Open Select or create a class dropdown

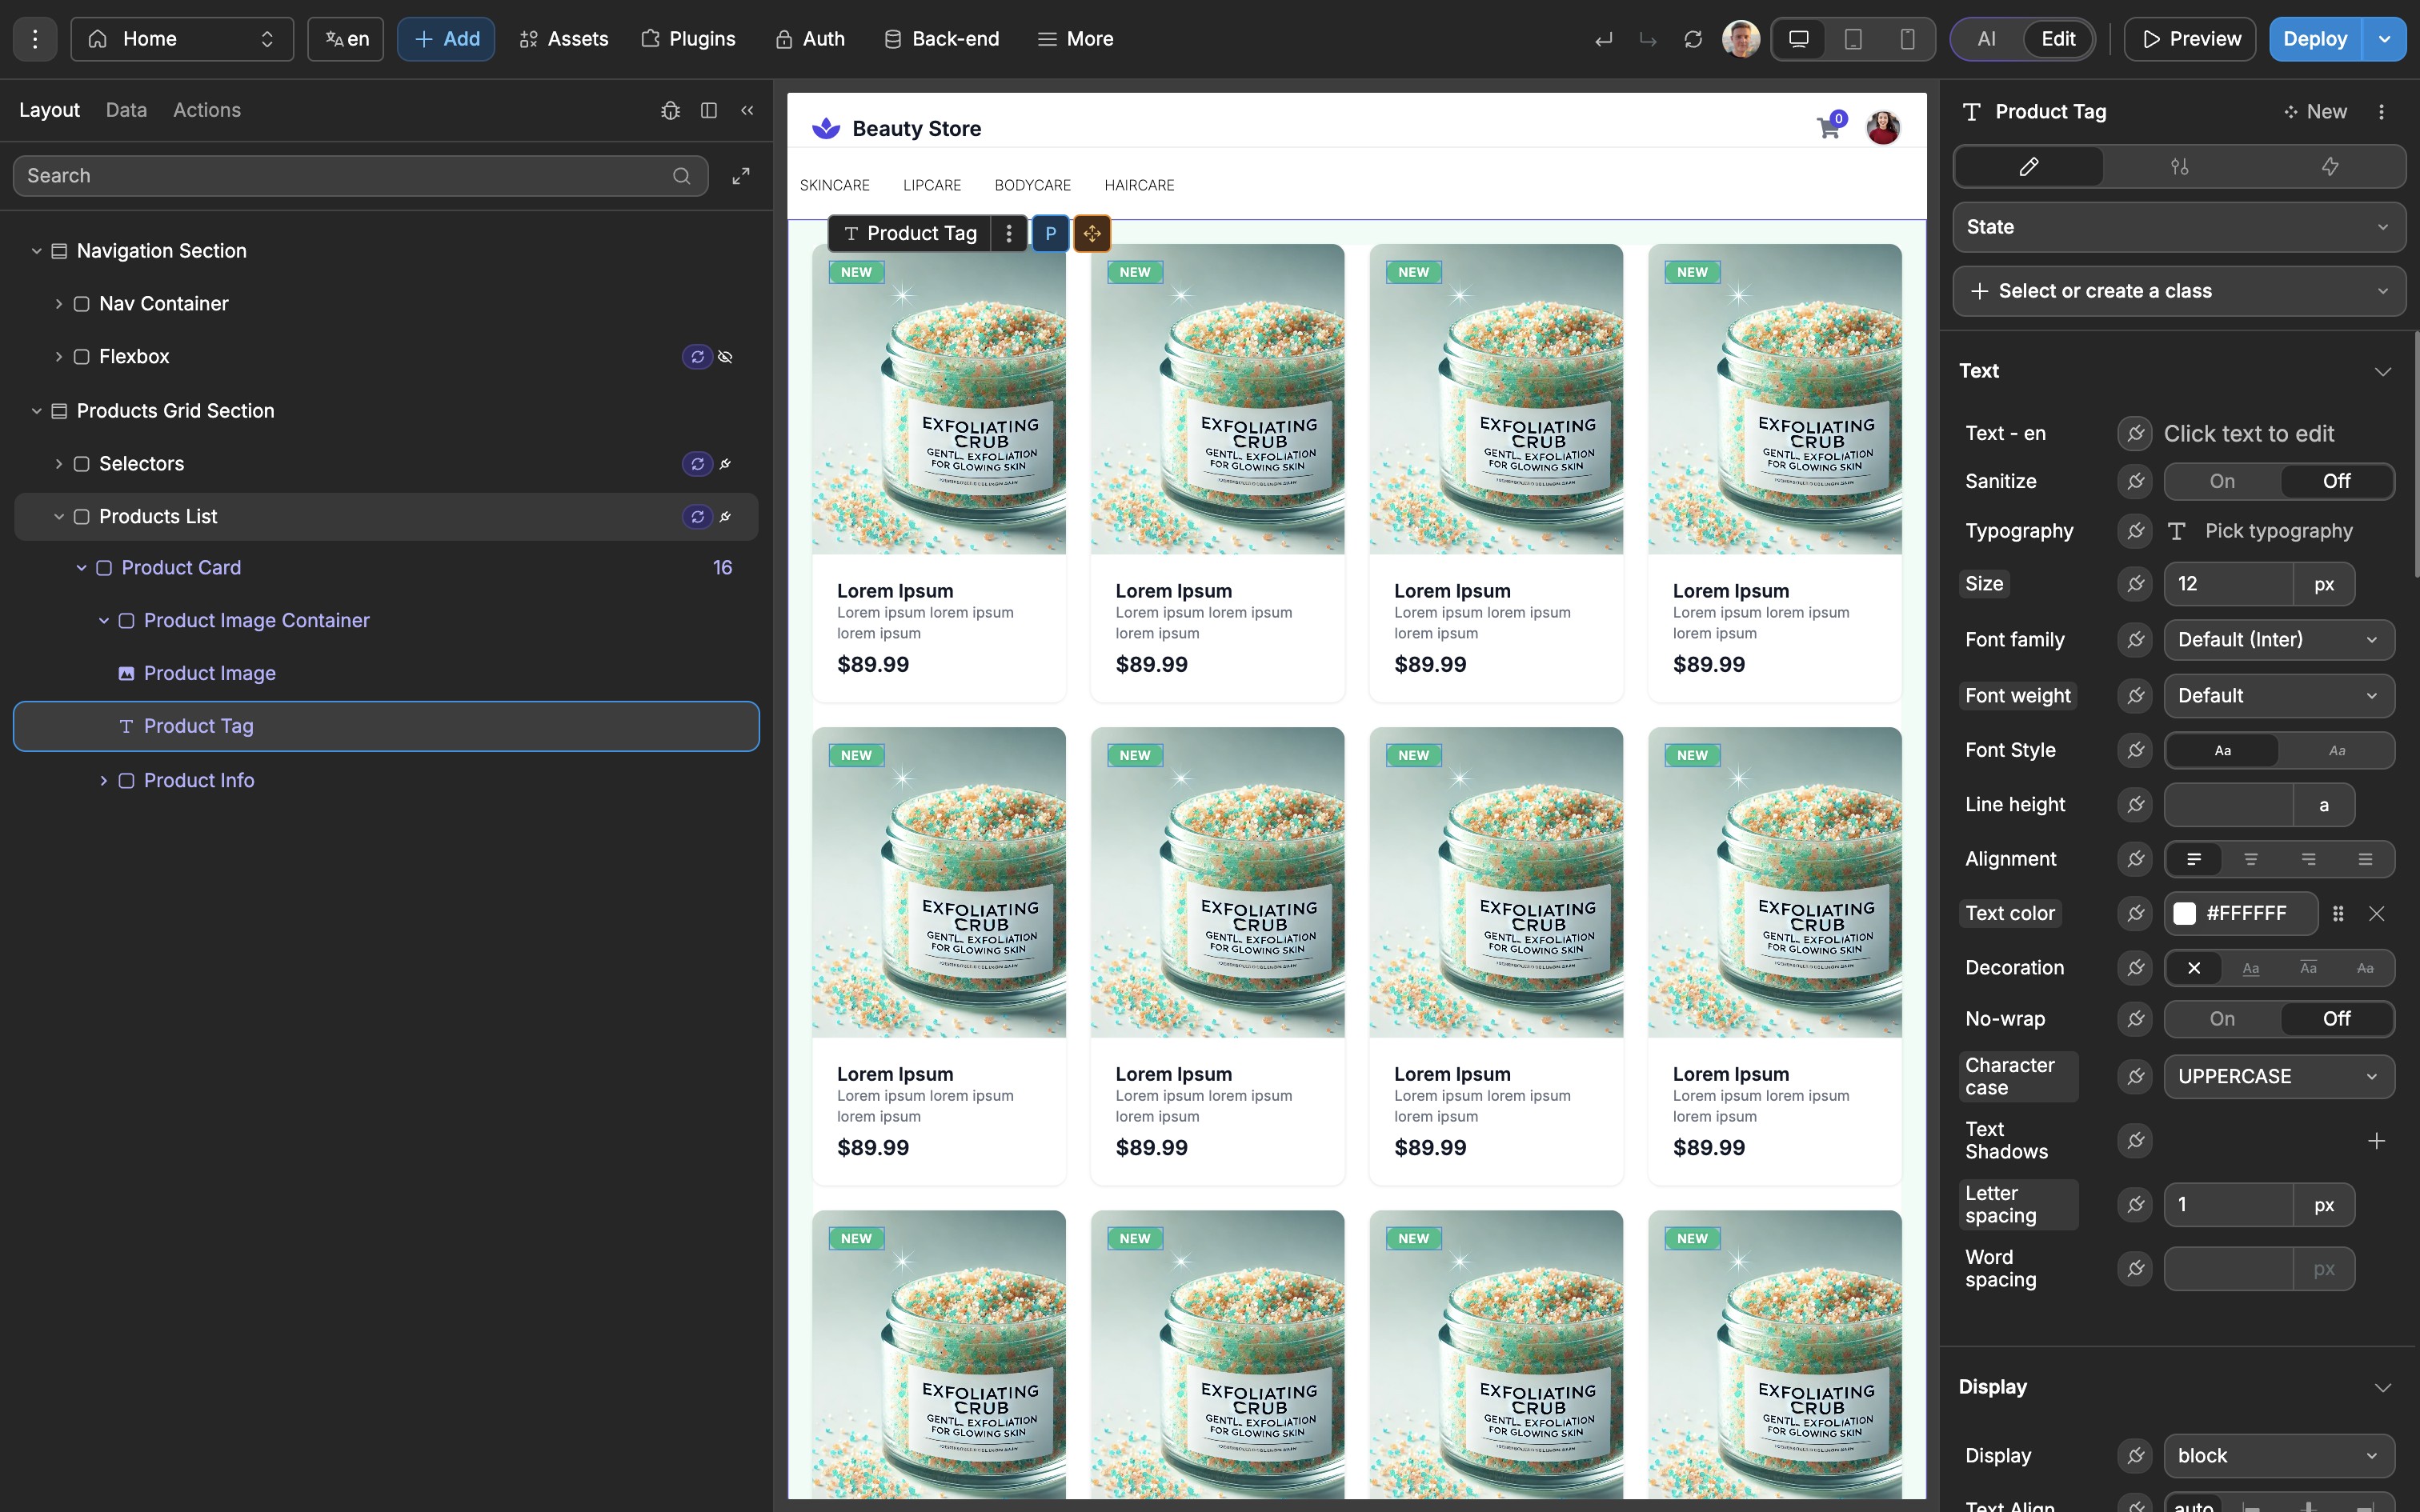[x=2179, y=291]
